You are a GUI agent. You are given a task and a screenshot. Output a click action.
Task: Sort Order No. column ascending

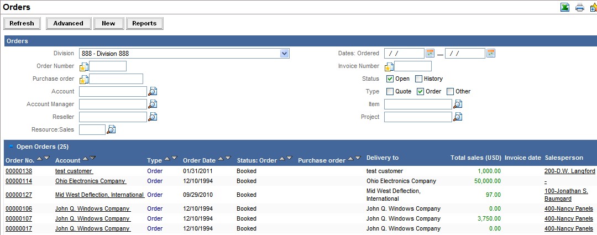click(39, 159)
